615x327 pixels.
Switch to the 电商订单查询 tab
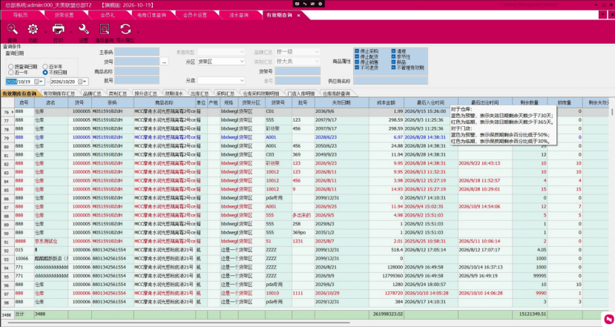tap(151, 15)
